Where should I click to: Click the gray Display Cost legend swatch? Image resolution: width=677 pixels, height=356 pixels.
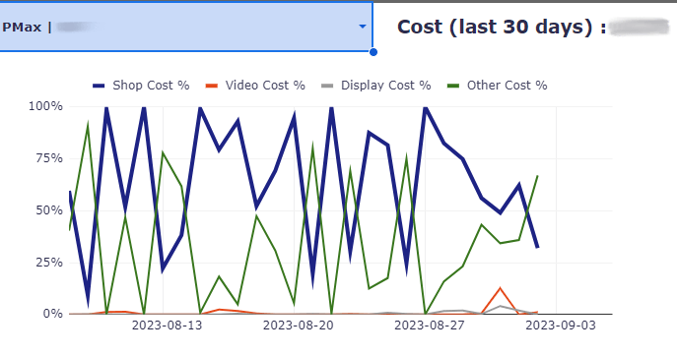tap(328, 86)
